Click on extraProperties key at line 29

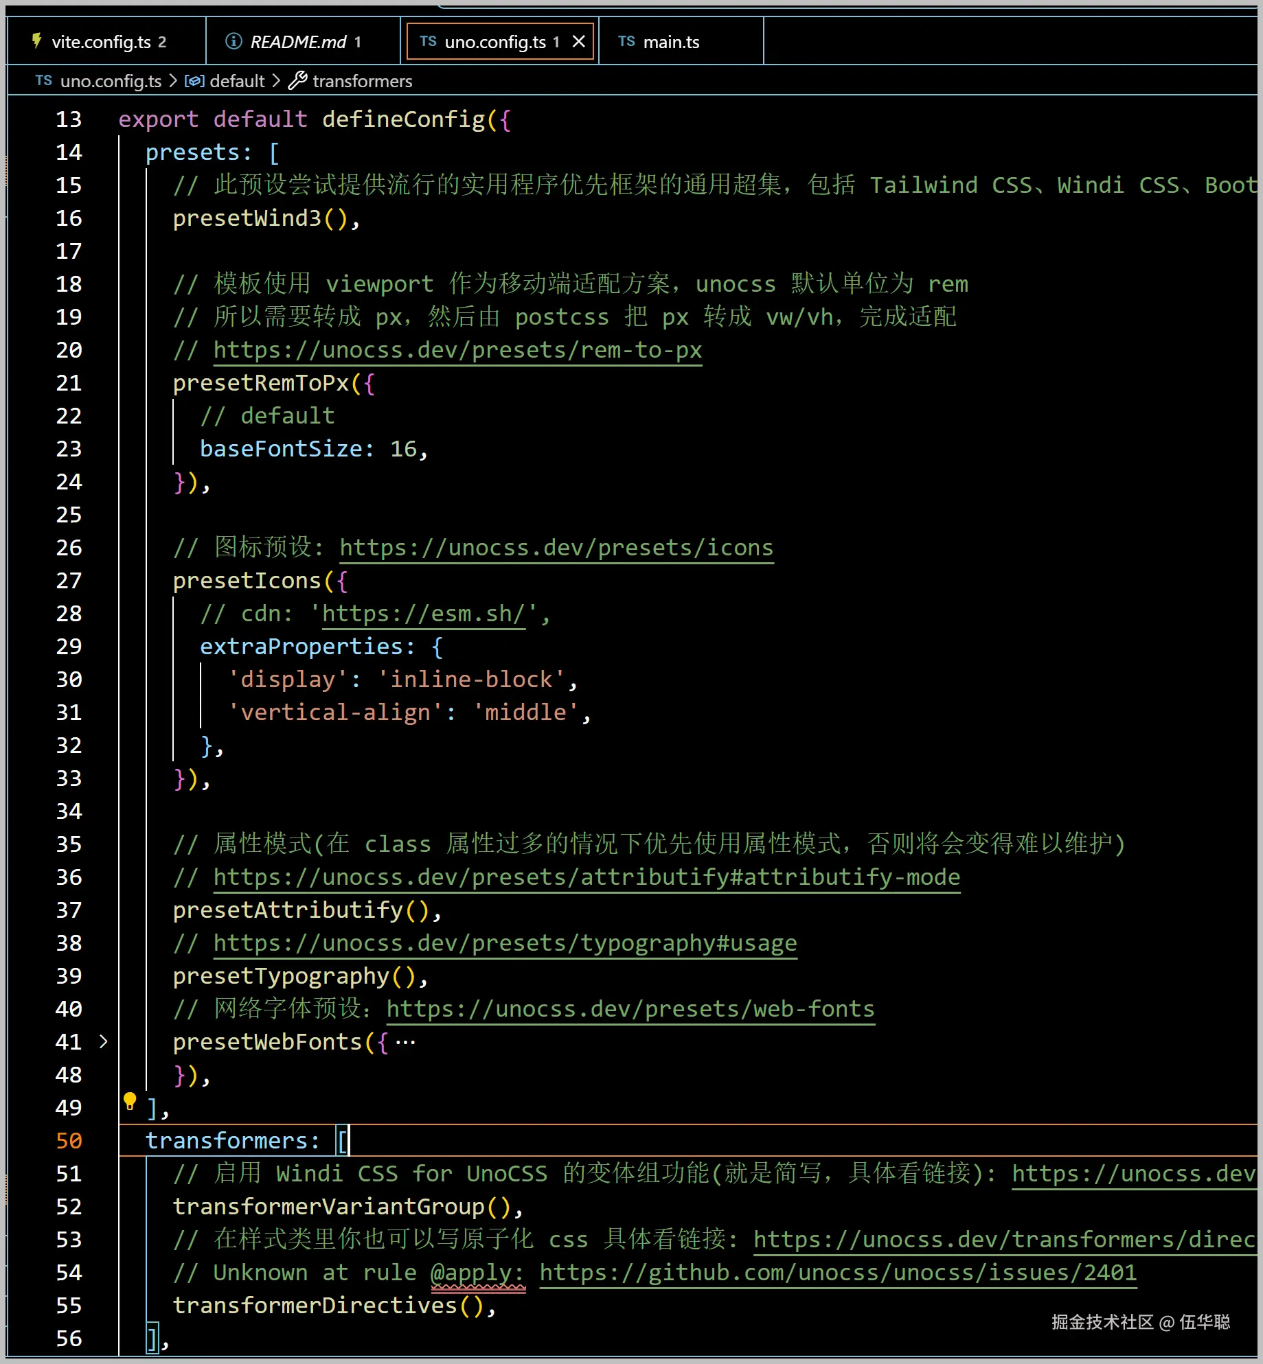[x=301, y=647]
